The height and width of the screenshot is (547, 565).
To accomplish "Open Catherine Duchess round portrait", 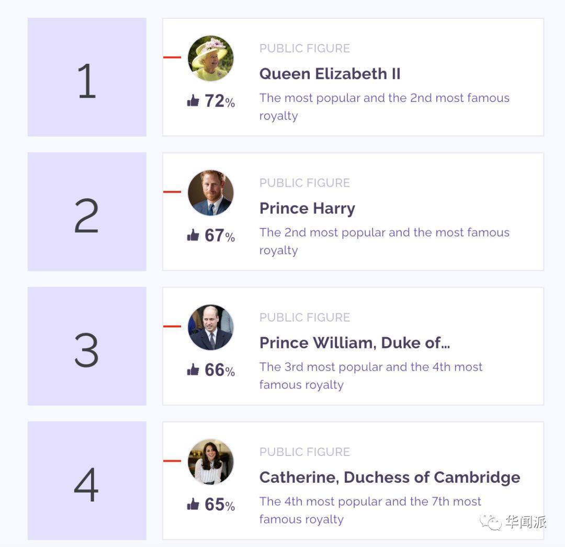I will (x=211, y=462).
